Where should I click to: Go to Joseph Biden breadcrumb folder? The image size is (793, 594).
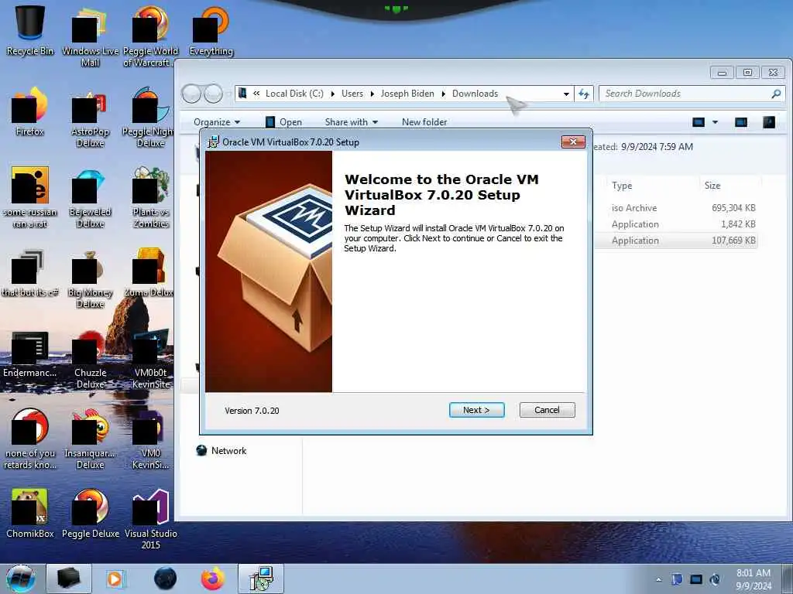click(407, 94)
